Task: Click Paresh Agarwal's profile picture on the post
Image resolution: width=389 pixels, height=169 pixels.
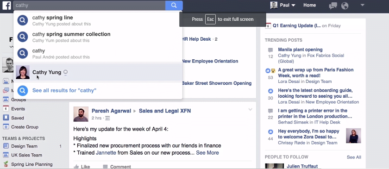Action: pos(81,114)
